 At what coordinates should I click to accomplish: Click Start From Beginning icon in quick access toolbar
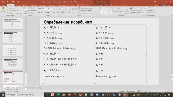(x=18, y=2)
